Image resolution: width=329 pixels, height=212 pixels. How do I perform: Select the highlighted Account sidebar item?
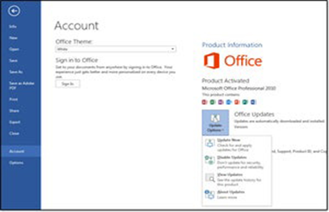[21, 151]
